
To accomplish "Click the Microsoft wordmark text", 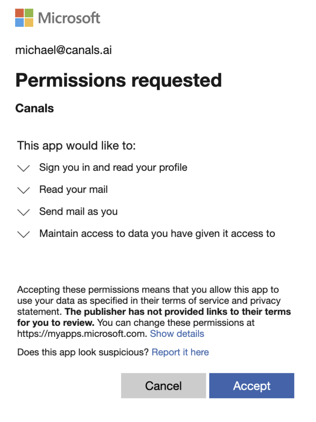I will pyautogui.click(x=69, y=18).
